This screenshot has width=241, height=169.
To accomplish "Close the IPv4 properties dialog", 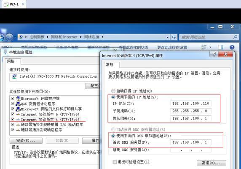I will [x=226, y=54].
